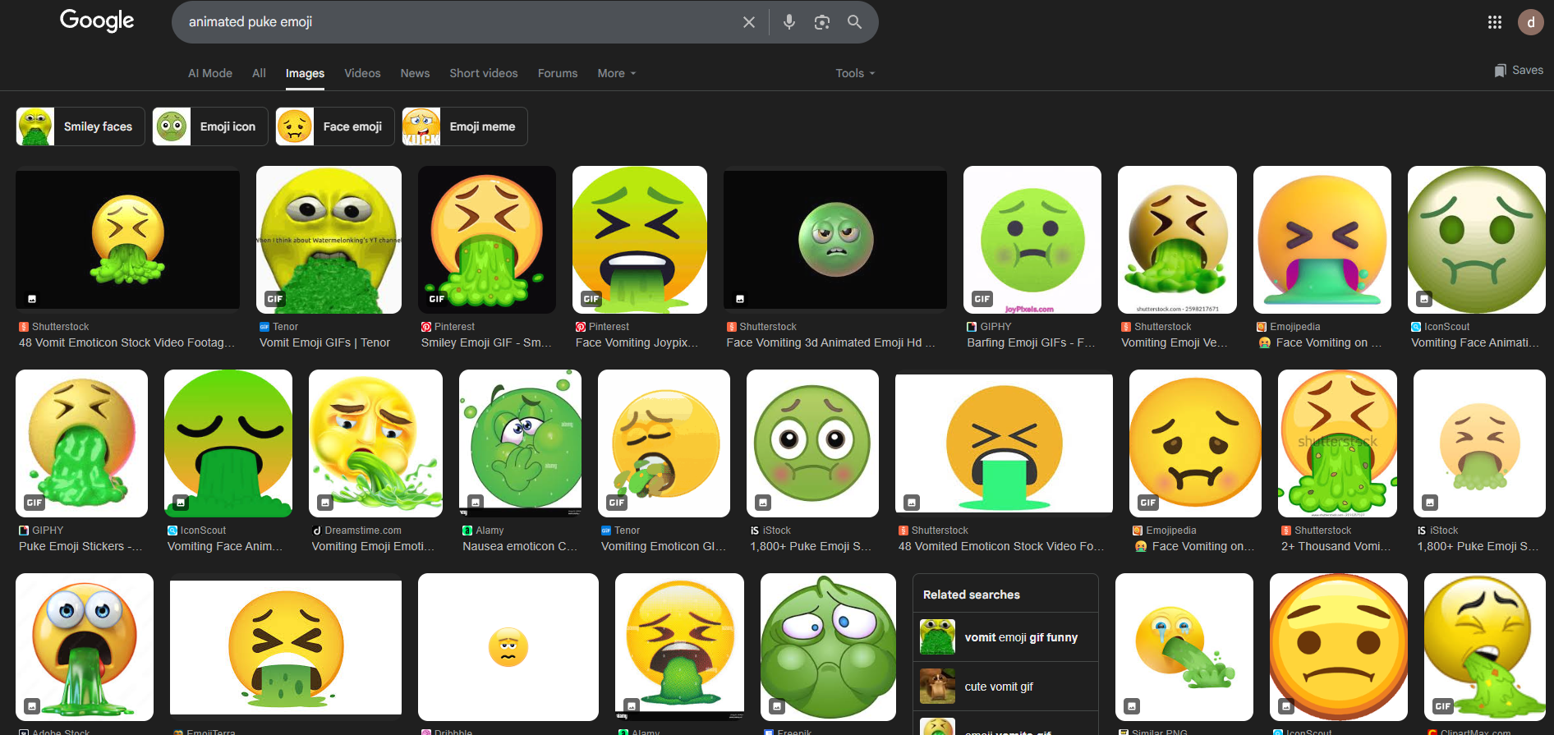
Task: Open '48 Vomited Emoticon Stock Video' link
Action: pos(1001,547)
